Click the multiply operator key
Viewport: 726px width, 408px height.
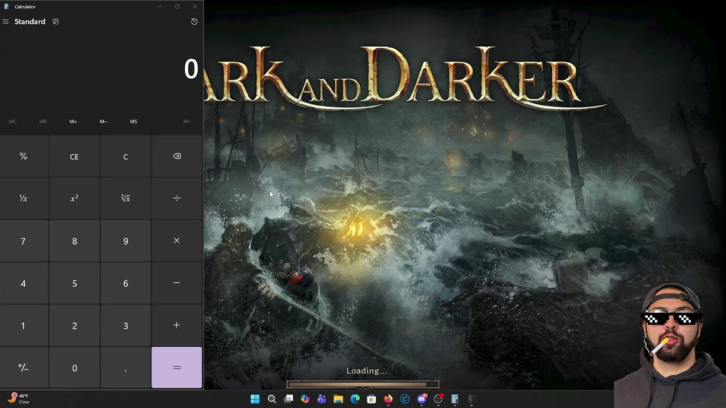pyautogui.click(x=177, y=241)
